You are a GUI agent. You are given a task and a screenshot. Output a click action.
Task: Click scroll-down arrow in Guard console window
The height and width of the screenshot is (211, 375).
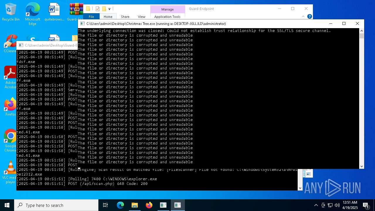pyautogui.click(x=300, y=188)
